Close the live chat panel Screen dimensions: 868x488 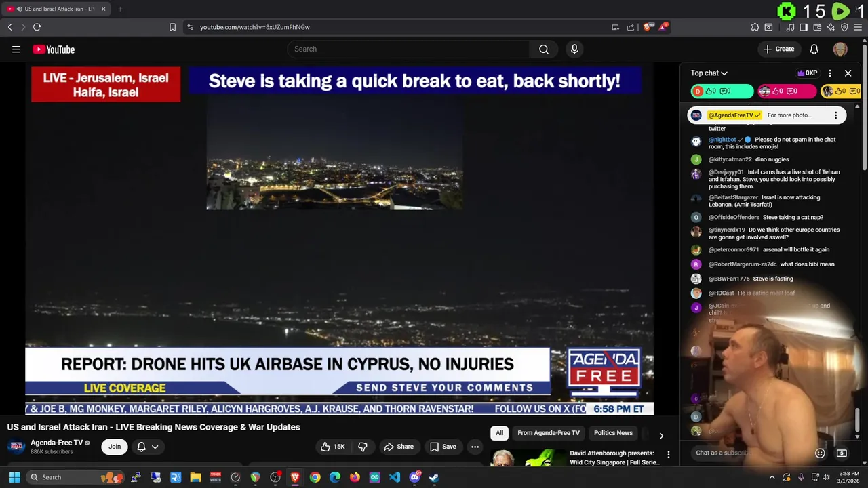click(x=848, y=73)
